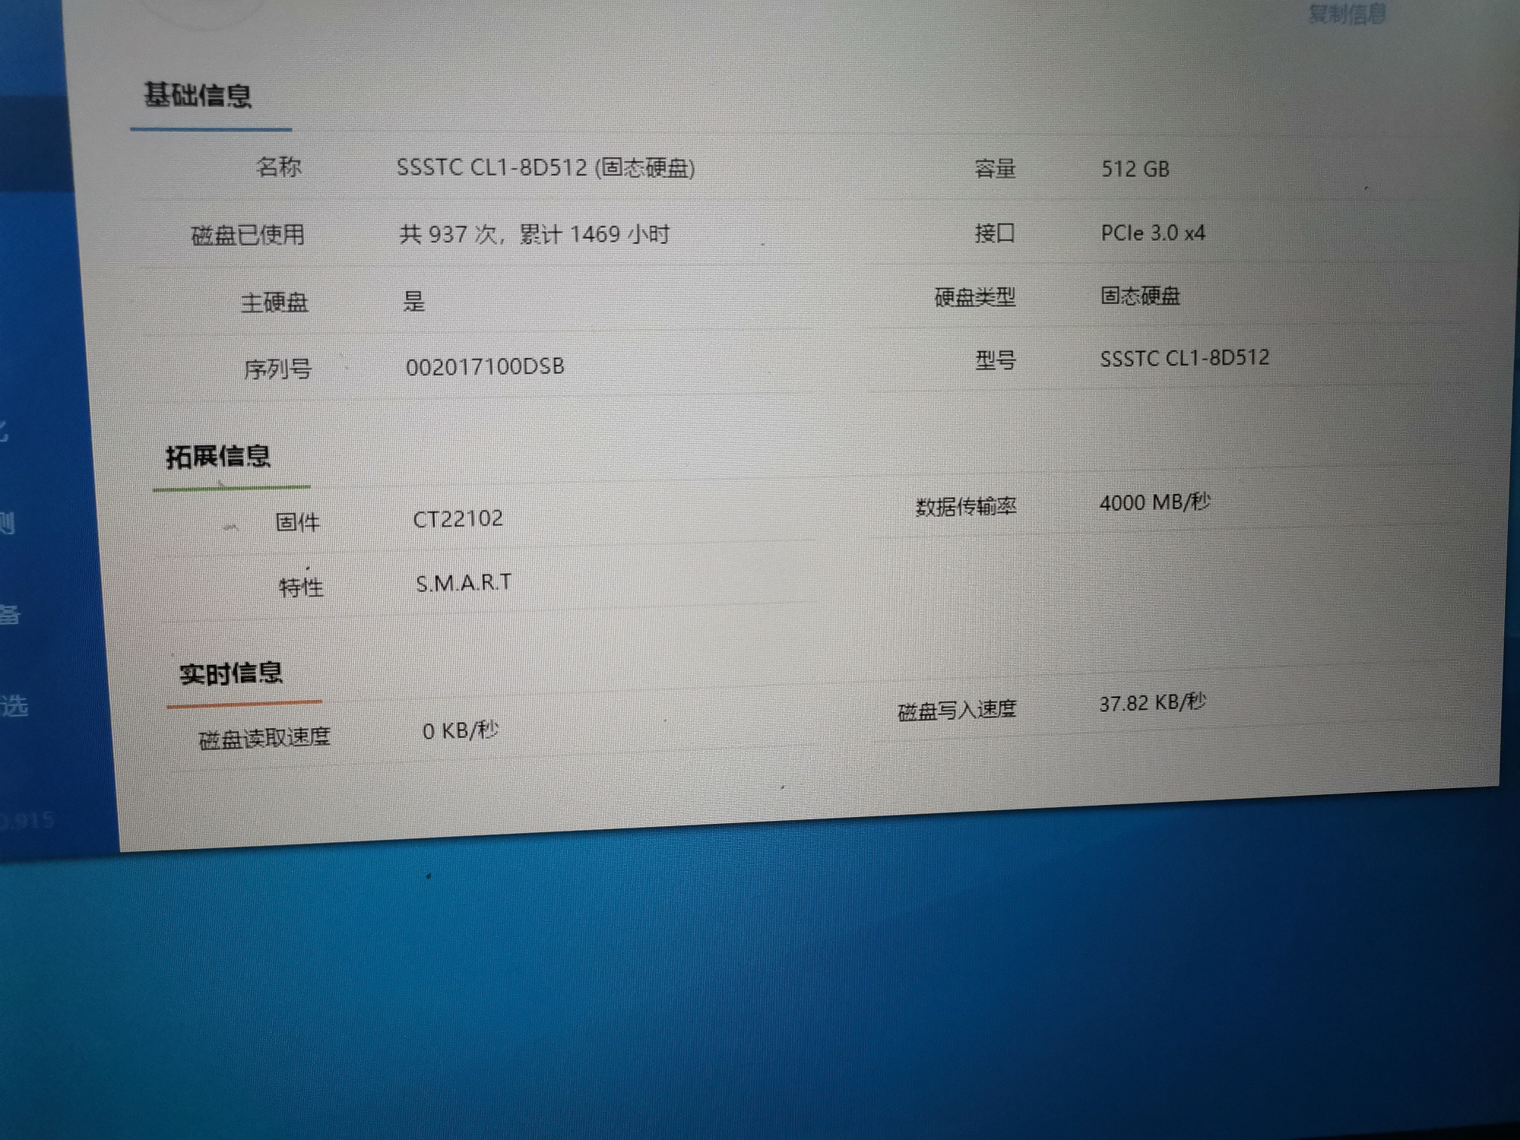The width and height of the screenshot is (1520, 1140).
Task: Click the 型号 label
Action: pos(996,360)
